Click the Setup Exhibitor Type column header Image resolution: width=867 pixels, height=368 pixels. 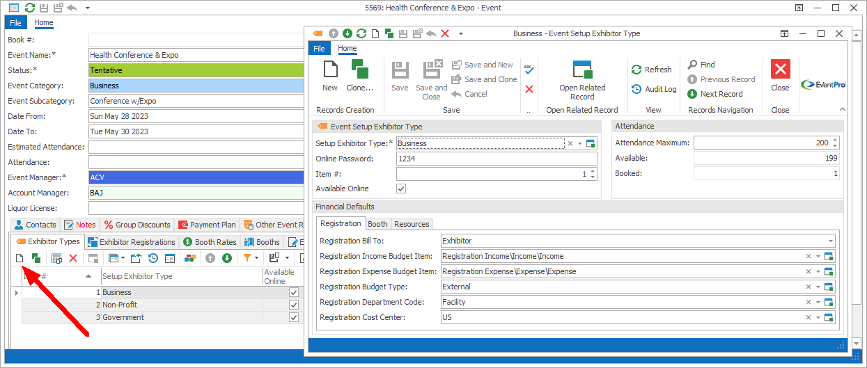(182, 276)
